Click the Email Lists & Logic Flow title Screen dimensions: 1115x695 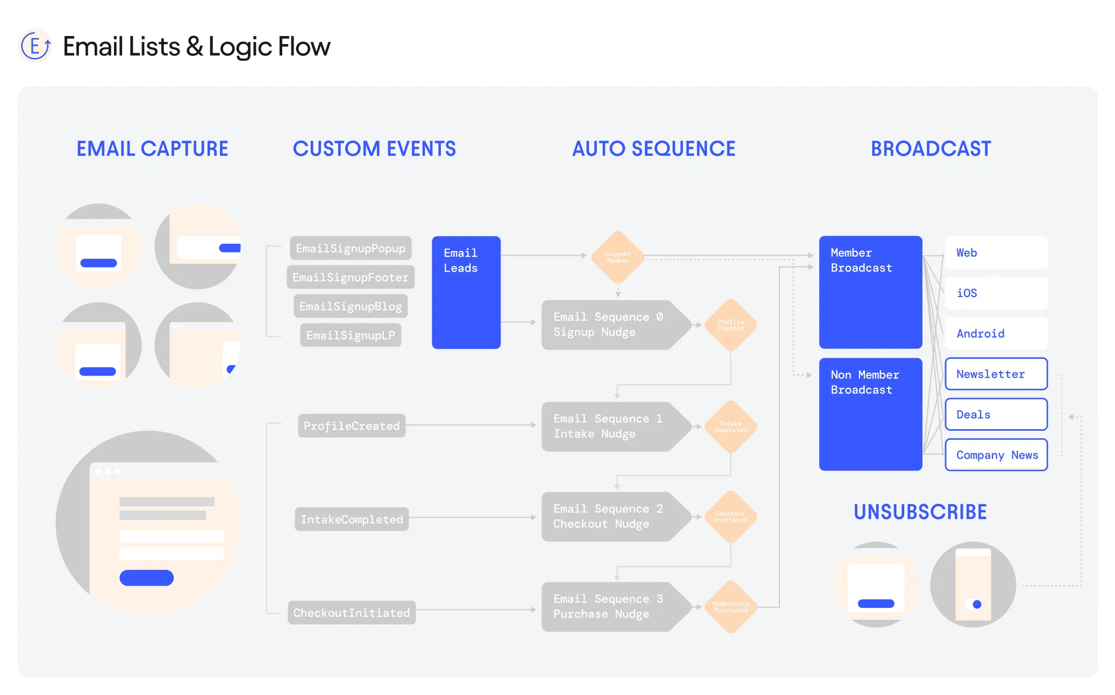197,47
